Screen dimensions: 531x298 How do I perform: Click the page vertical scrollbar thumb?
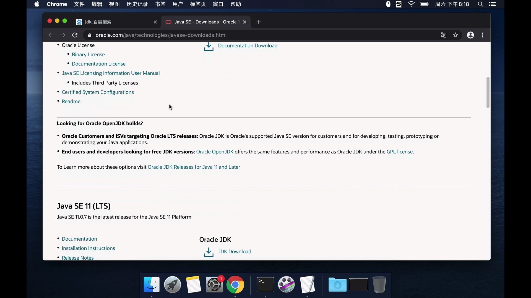click(488, 92)
